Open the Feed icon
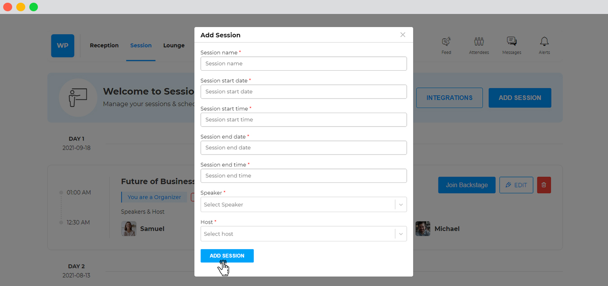Image resolution: width=608 pixels, height=286 pixels. pos(446,42)
